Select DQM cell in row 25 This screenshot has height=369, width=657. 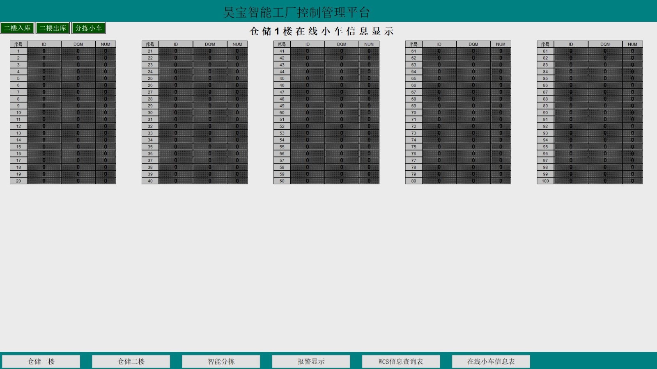[x=210, y=78]
